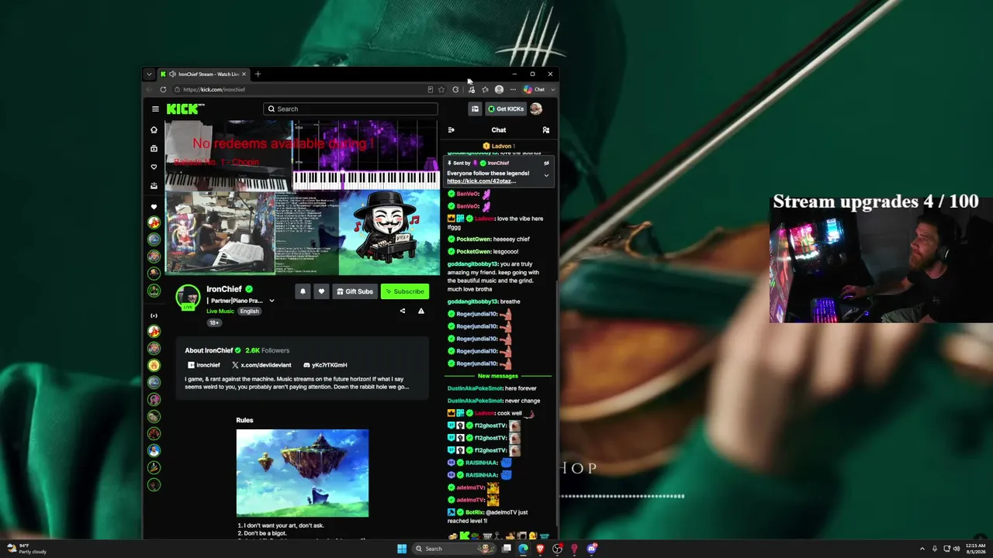993x558 pixels.
Task: Expand the sidebar recommended channels toggle
Action: (x=154, y=315)
